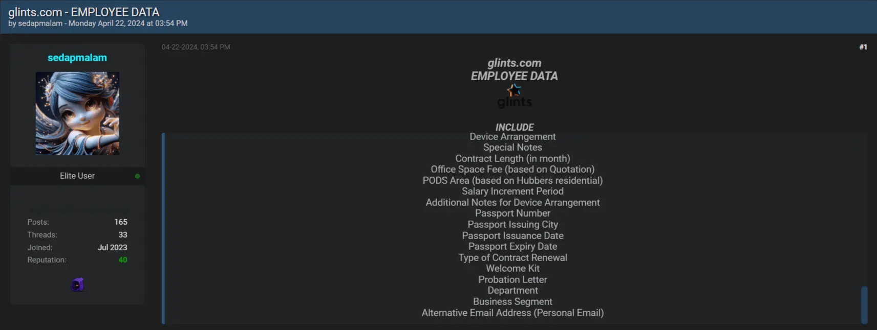The image size is (877, 330).
Task: Click the purple hood award icon
Action: coord(77,285)
